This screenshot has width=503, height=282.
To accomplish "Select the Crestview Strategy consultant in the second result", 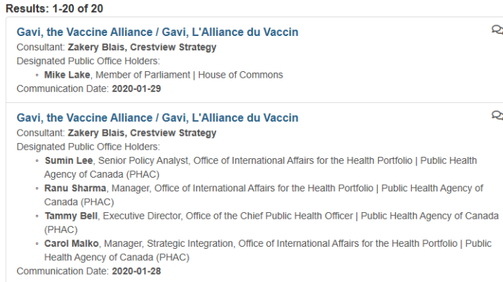I will tap(173, 133).
